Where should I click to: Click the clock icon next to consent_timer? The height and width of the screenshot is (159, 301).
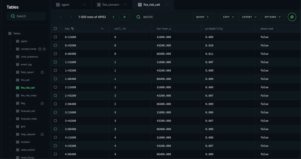(x=40, y=49)
